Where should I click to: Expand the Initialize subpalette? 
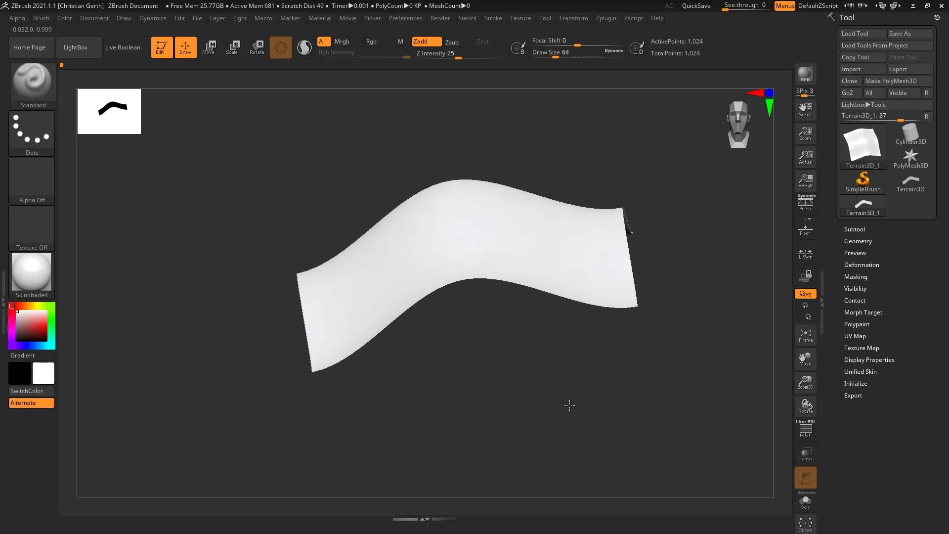pyautogui.click(x=855, y=384)
